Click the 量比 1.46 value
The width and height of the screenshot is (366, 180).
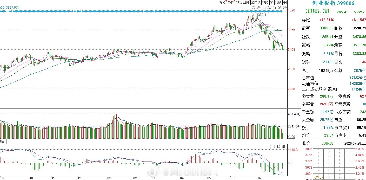[x=362, y=62]
